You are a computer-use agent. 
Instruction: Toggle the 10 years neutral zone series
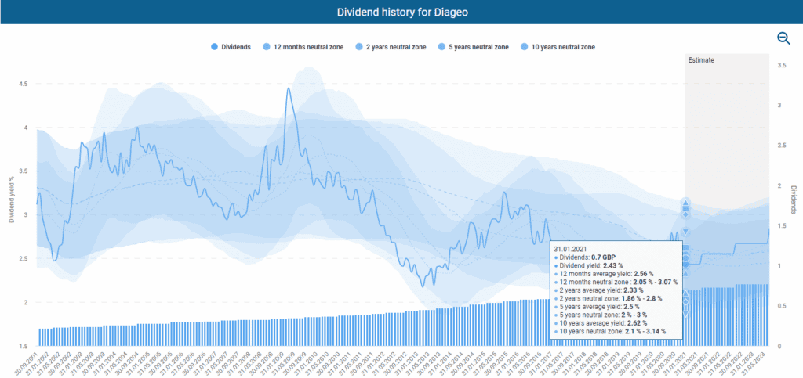point(558,47)
